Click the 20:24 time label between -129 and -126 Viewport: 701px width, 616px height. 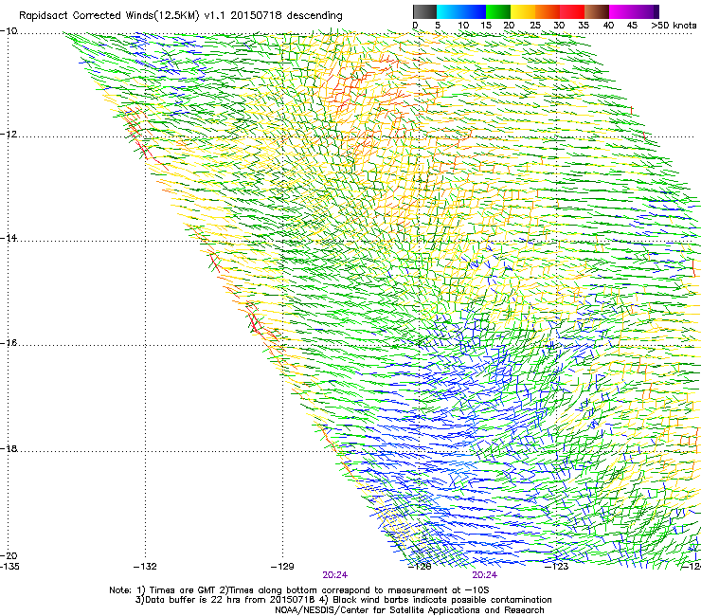click(334, 575)
